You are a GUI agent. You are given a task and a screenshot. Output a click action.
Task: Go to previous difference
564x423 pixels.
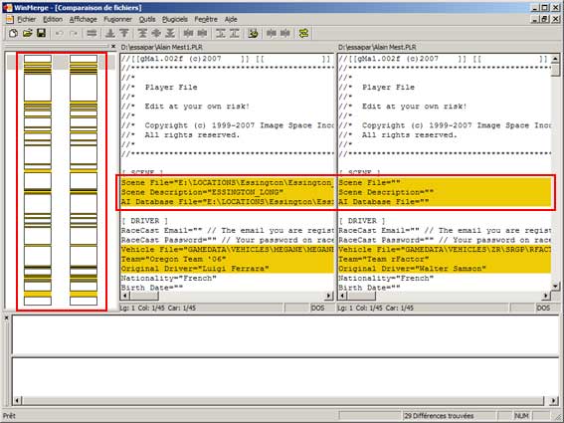point(124,34)
